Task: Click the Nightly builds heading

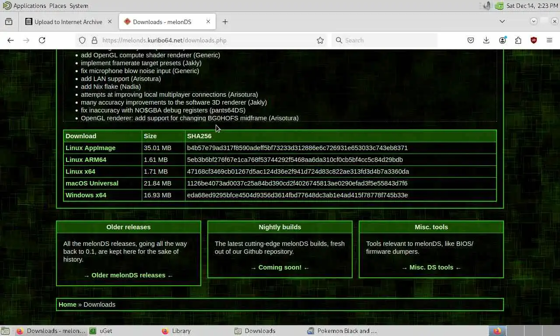Action: tap(280, 227)
